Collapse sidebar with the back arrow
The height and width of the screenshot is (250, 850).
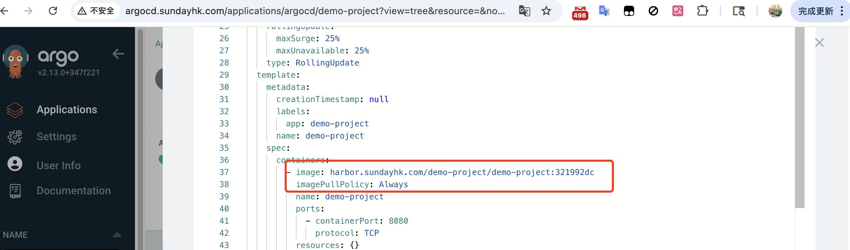[x=118, y=54]
